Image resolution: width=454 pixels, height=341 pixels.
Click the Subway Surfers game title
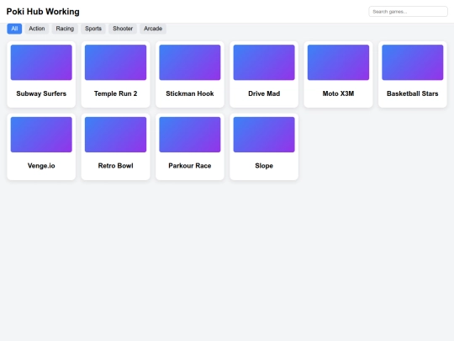(41, 93)
